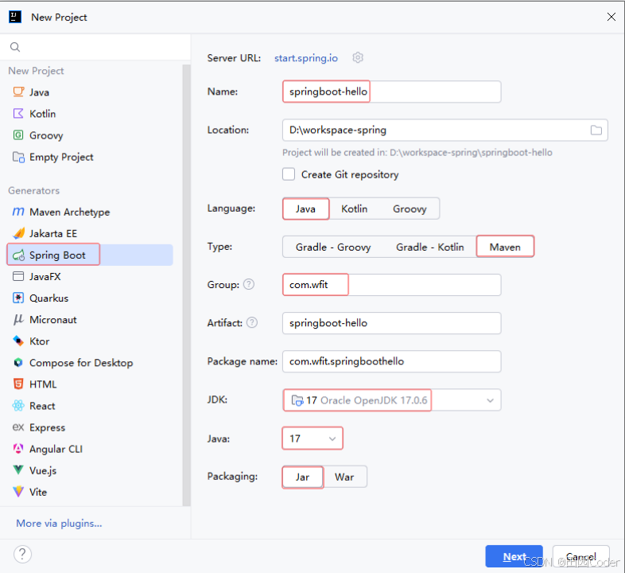Select the Empty Project icon
This screenshot has width=625, height=573.
coord(18,157)
